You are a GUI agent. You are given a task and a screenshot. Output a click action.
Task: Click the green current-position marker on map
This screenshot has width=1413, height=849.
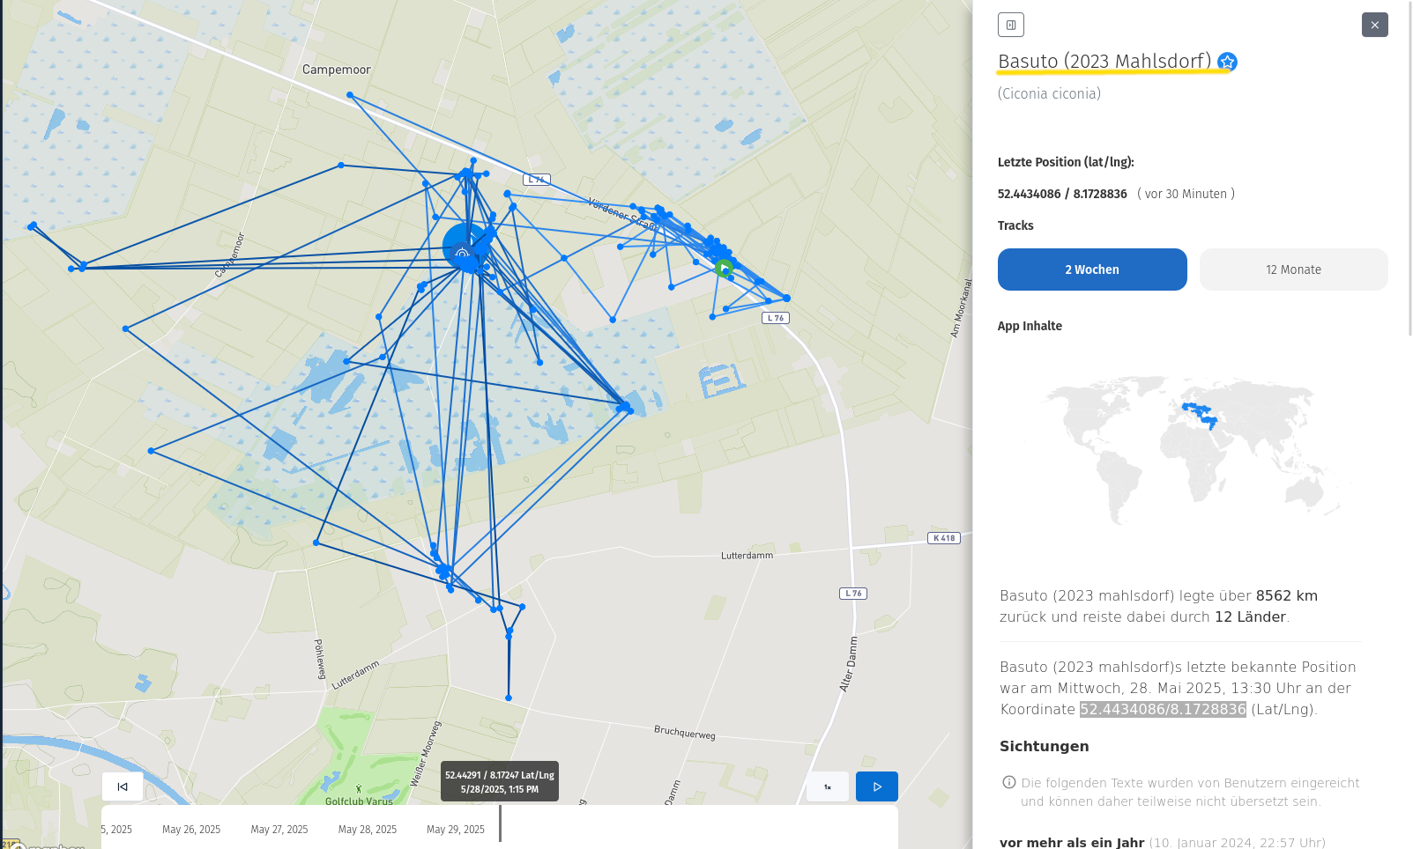[724, 269]
